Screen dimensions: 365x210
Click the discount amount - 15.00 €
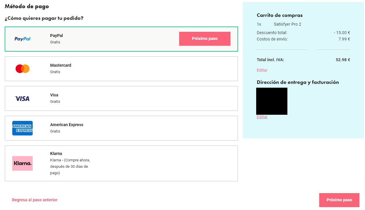342,33
